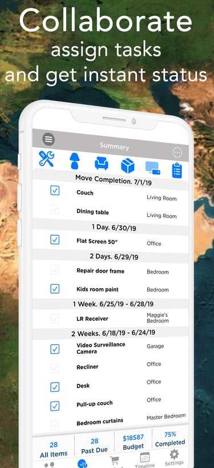The image size is (214, 468).
Task: Open the Video Surveillance Camera item name
Action: (101, 348)
